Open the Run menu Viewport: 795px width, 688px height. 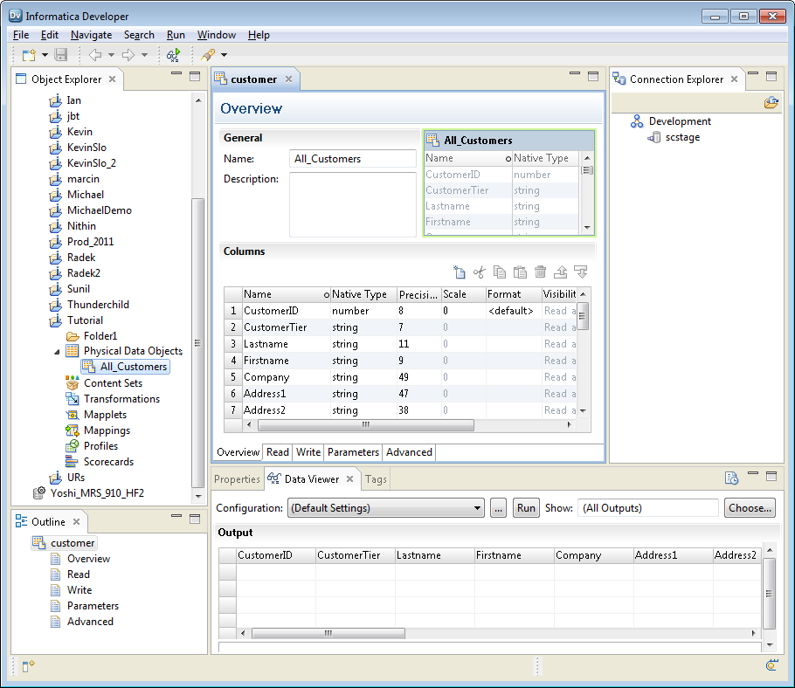(x=176, y=35)
